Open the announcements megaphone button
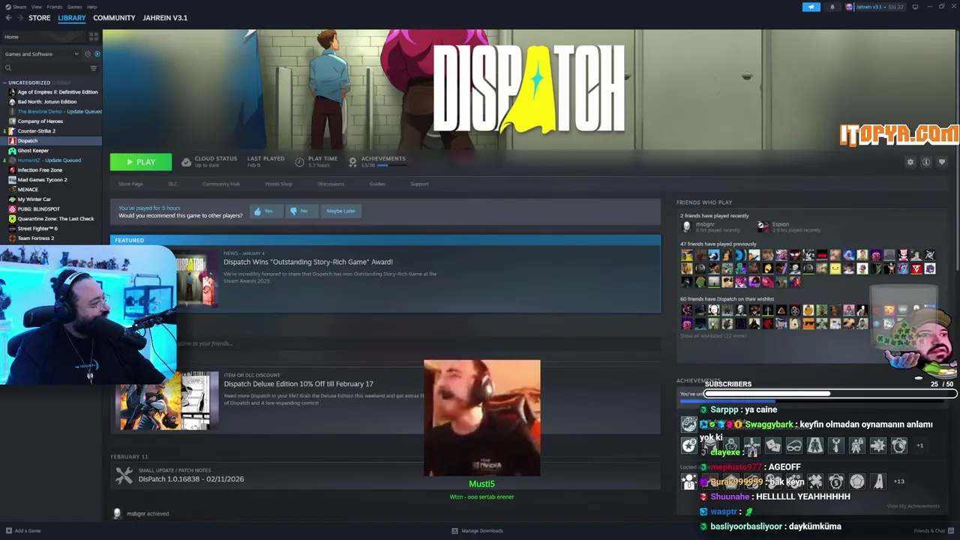 pos(811,7)
